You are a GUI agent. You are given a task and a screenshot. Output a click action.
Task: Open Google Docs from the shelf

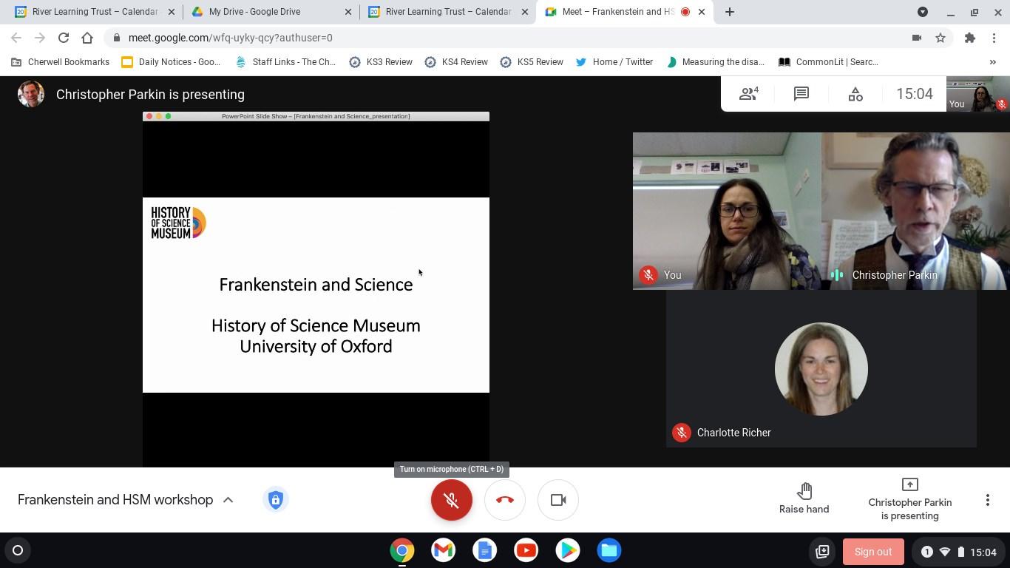(485, 550)
